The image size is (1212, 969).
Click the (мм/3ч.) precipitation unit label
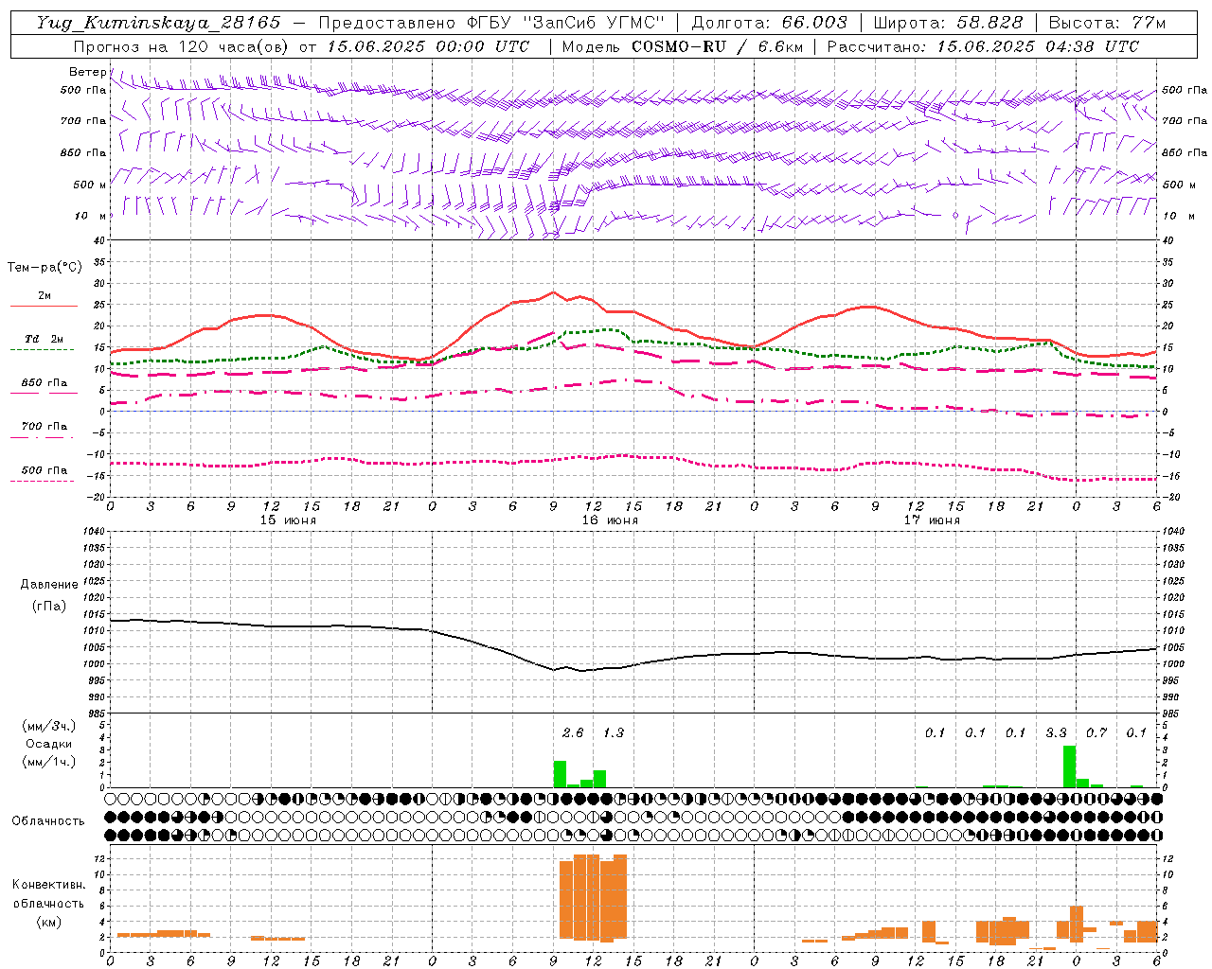tap(49, 726)
